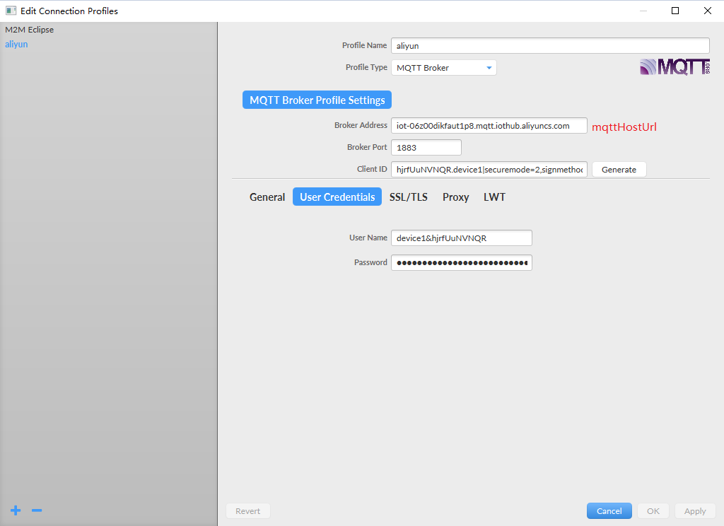Viewport: 724px width, 526px height.
Task: Click the Broker Address label
Action: [361, 125]
